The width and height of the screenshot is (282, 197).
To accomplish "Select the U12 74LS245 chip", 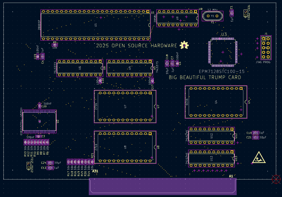I will 211,136.
